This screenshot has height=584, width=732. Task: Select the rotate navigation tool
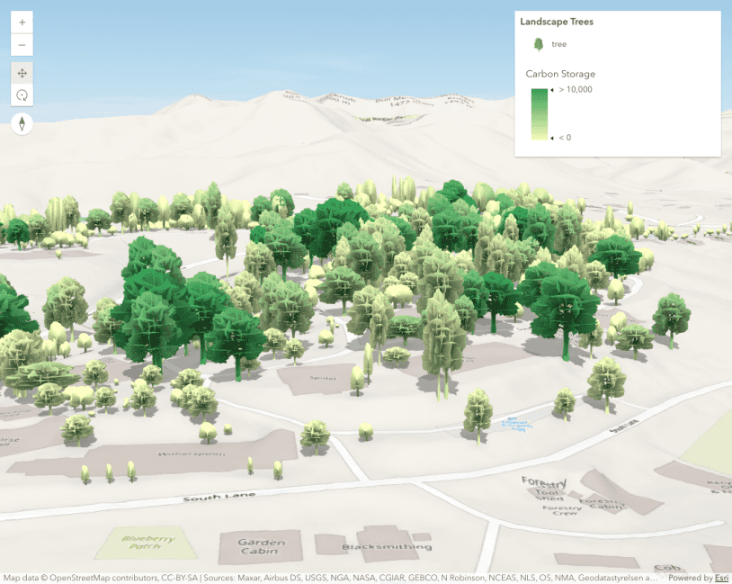21,94
